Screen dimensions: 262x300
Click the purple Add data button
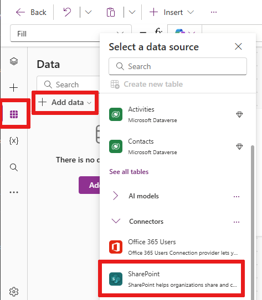tap(89, 185)
